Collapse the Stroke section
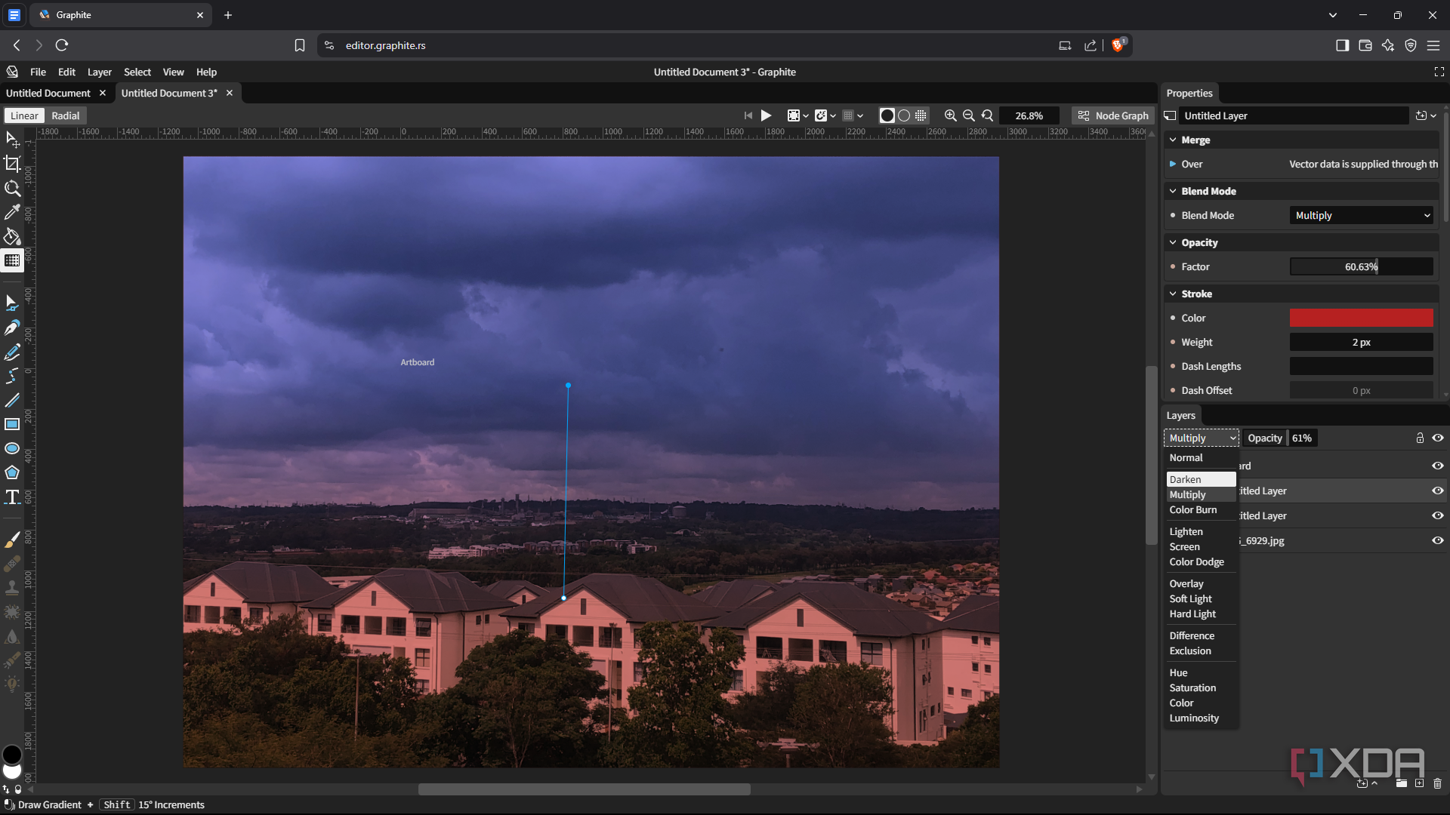Image resolution: width=1450 pixels, height=815 pixels. (1172, 294)
